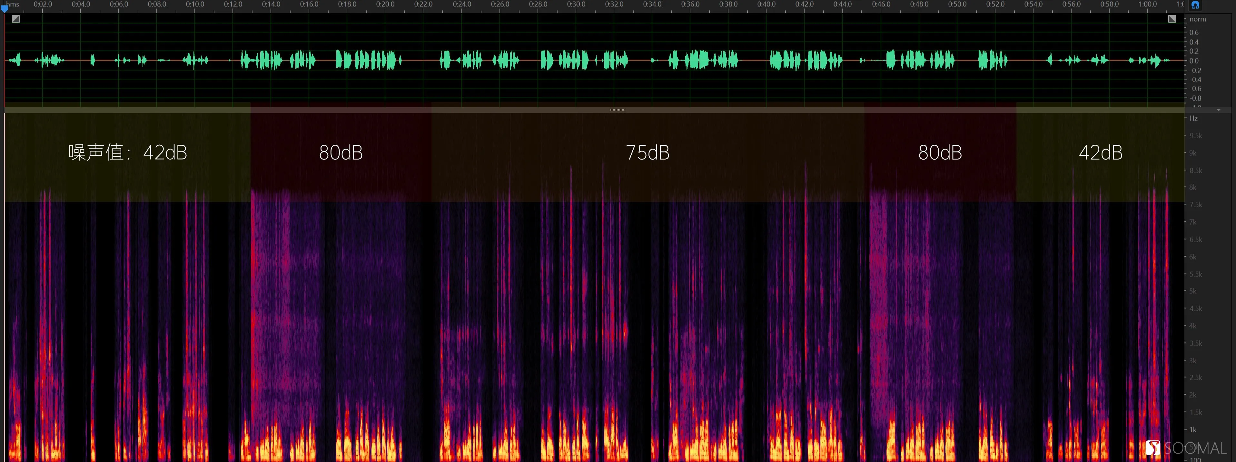Toggle the blue snapping magnet icon
Viewport: 1236px width, 462px height.
pos(1195,5)
